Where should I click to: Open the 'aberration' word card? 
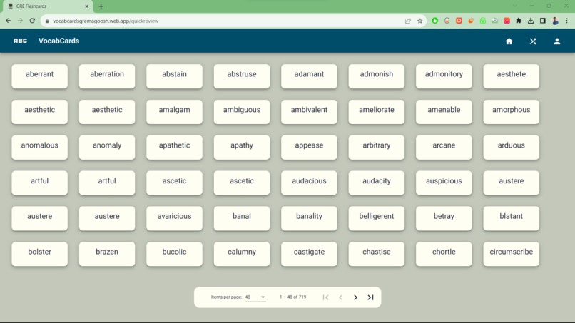[107, 76]
